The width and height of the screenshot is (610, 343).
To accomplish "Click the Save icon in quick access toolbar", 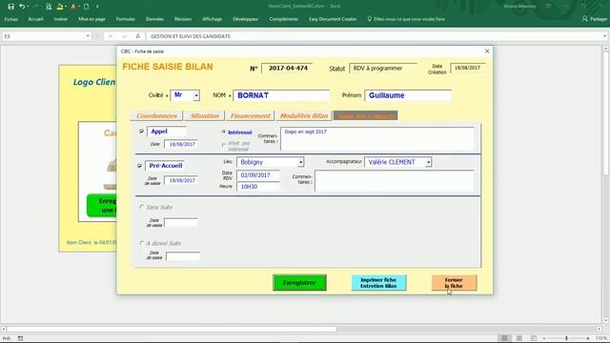I will (10, 7).
